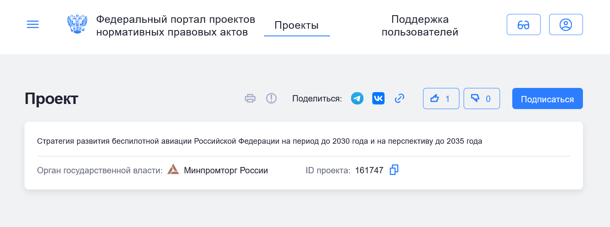The height and width of the screenshot is (227, 610).
Task: Print the project page
Action: tap(250, 98)
